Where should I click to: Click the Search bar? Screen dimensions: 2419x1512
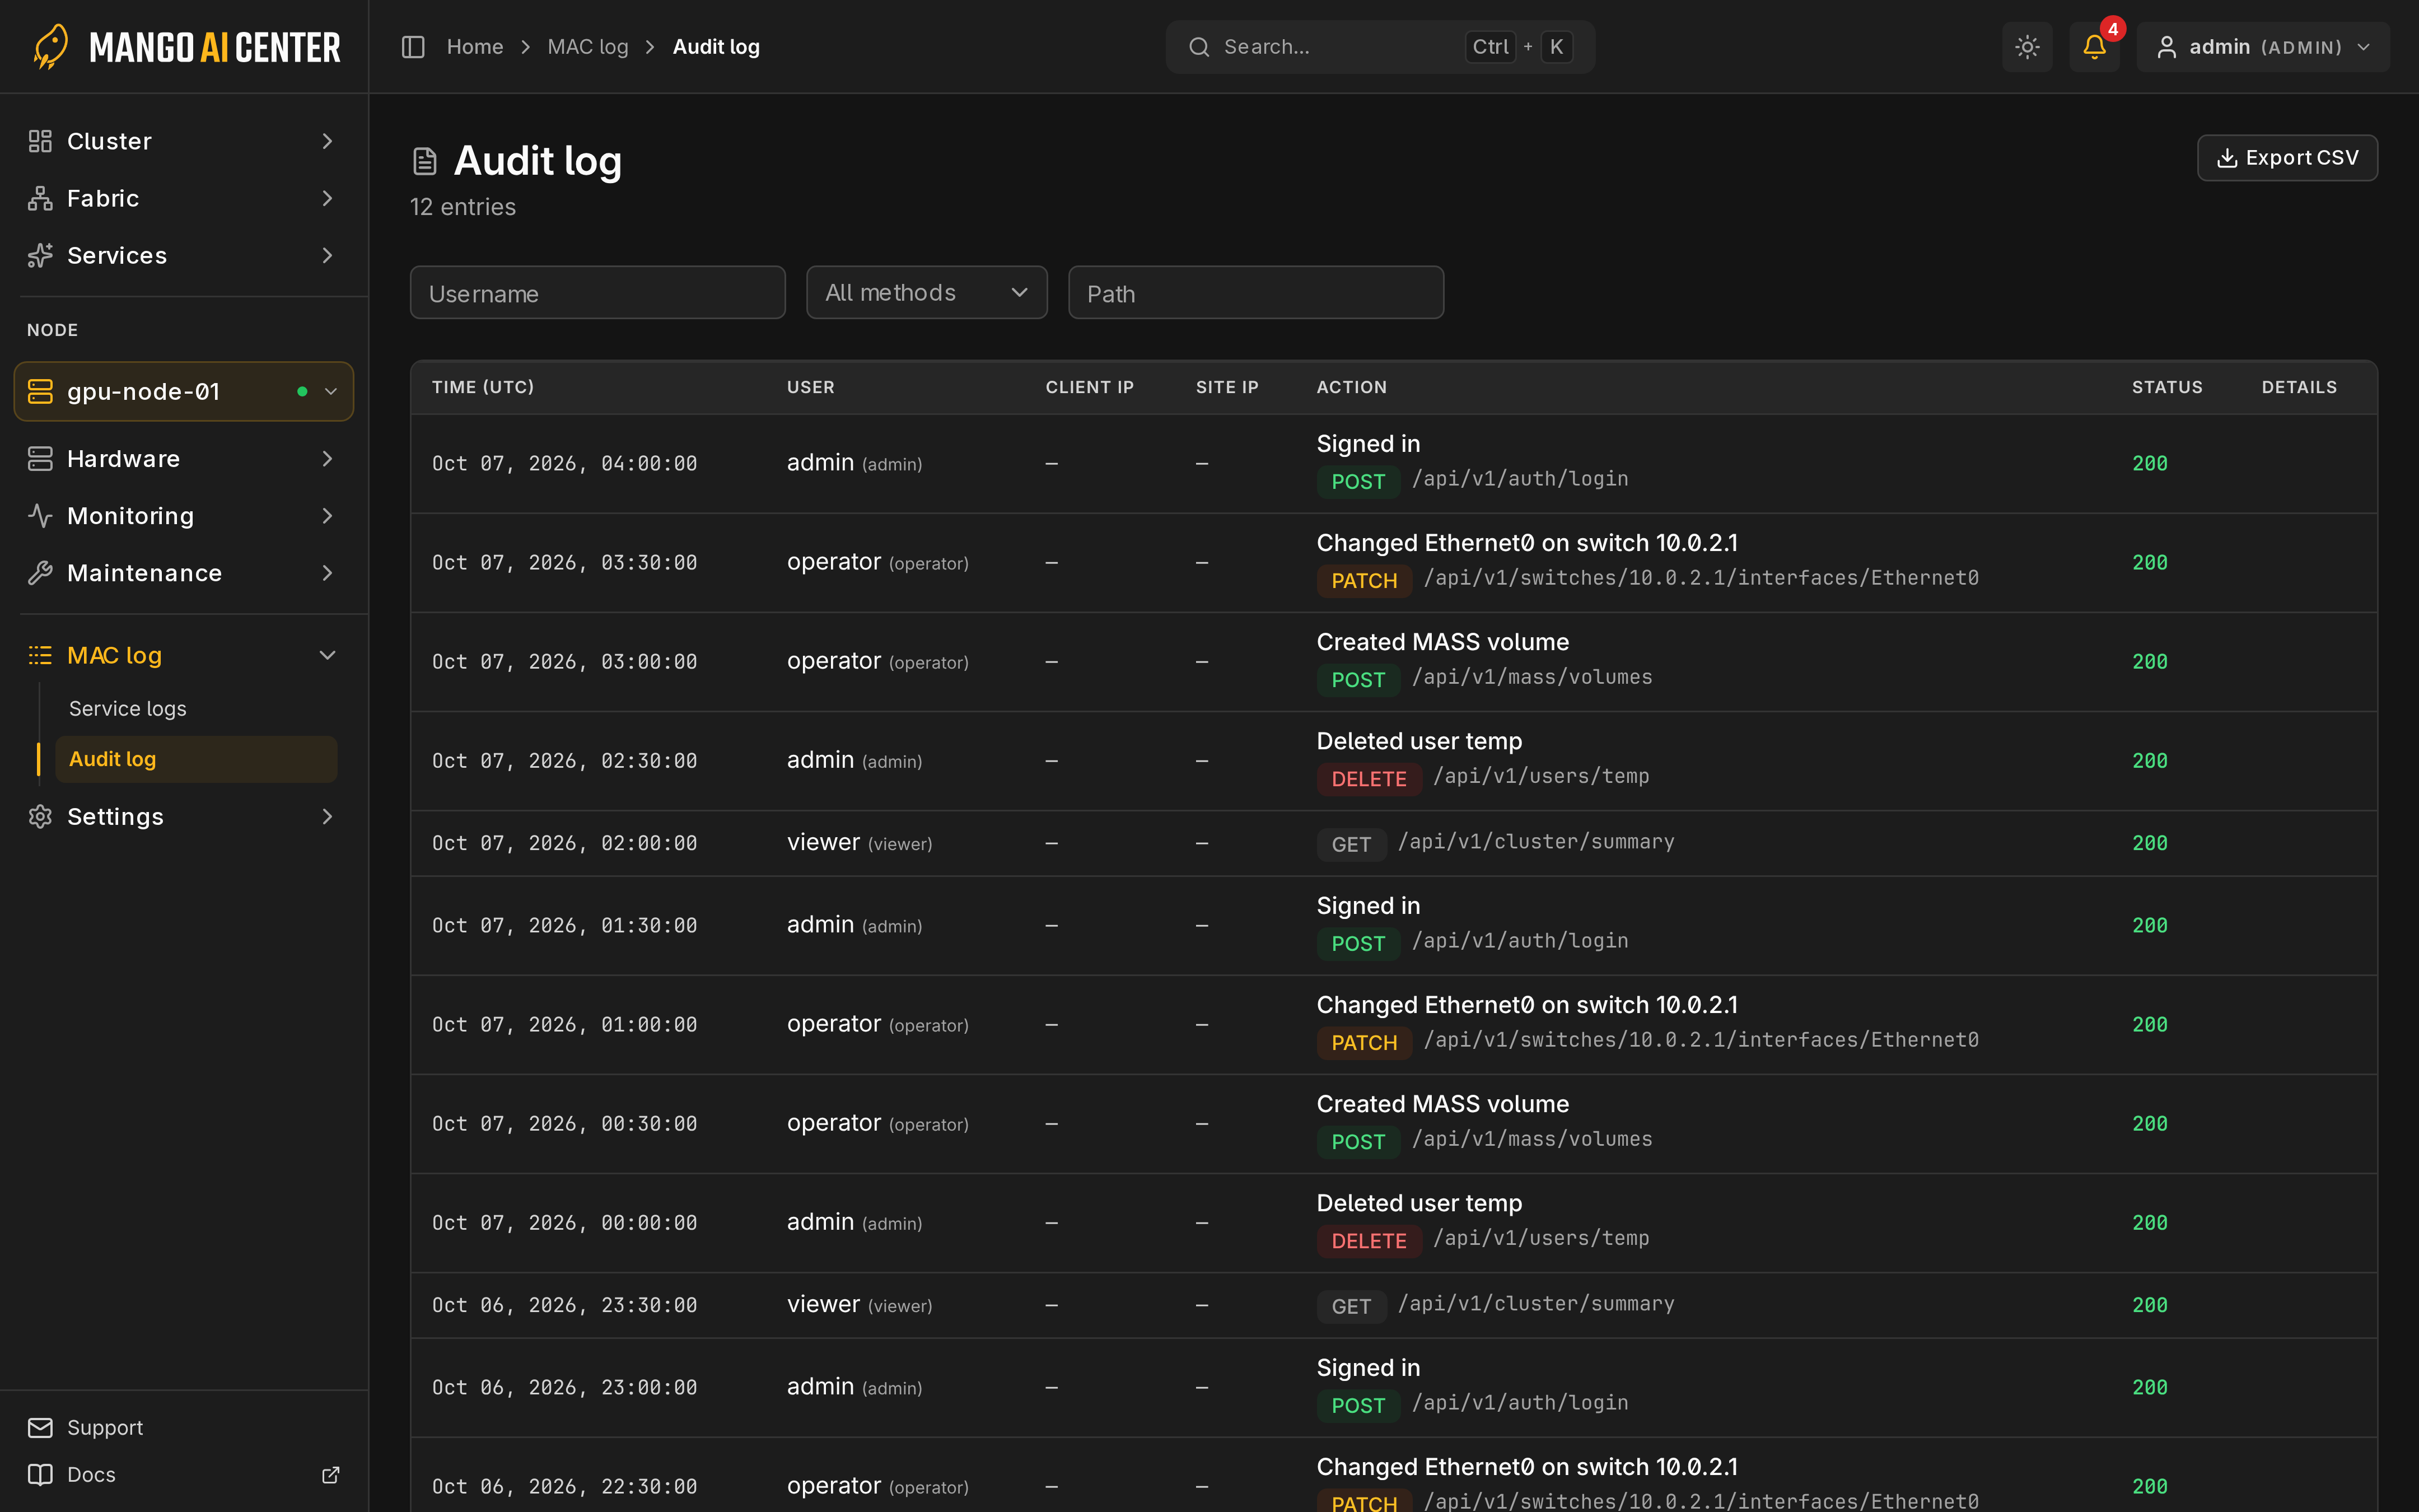tap(1380, 47)
